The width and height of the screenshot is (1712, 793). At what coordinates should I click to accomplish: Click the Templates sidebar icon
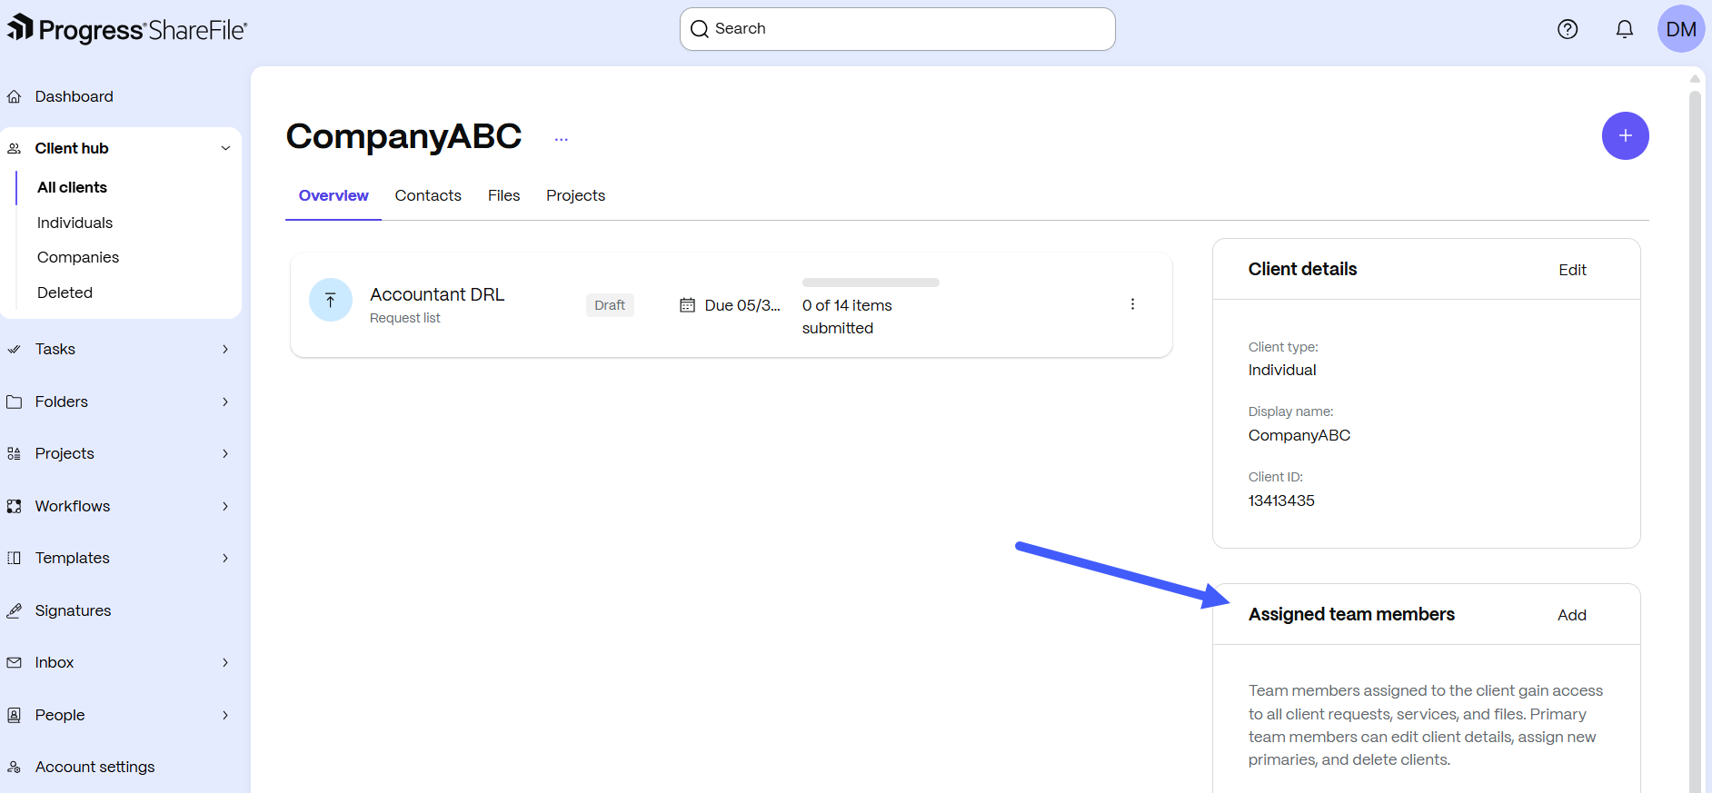15,558
